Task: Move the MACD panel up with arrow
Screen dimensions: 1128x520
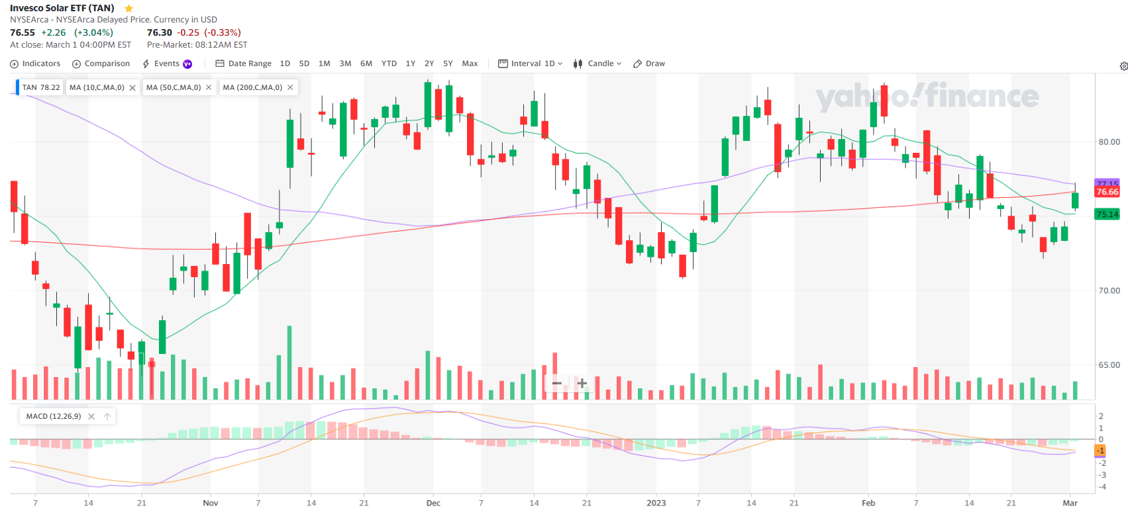Action: click(107, 416)
